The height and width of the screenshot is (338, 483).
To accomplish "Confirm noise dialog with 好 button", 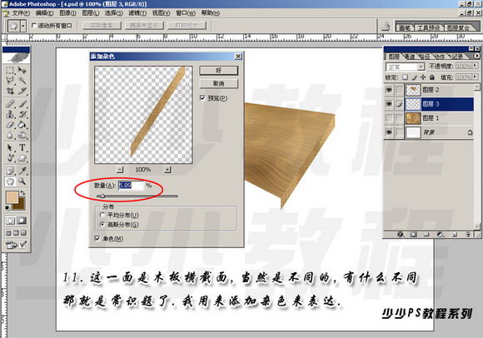I will click(219, 71).
